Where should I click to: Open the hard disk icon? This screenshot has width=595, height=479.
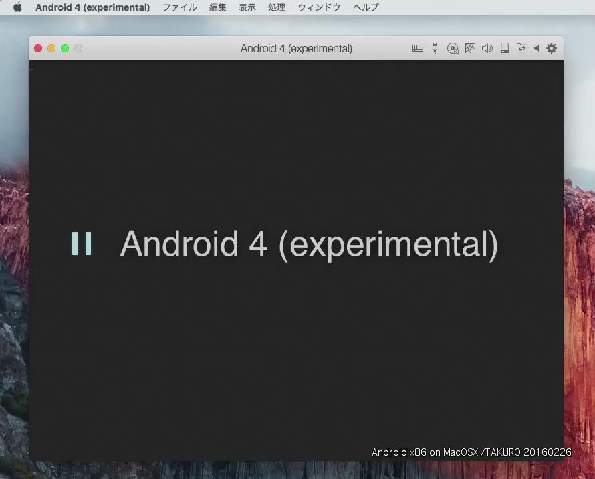[504, 48]
